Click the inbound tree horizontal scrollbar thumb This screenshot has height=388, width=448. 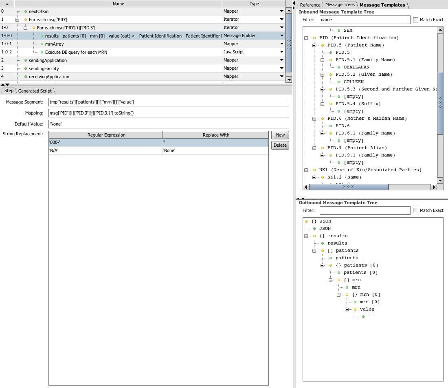[x=349, y=187]
